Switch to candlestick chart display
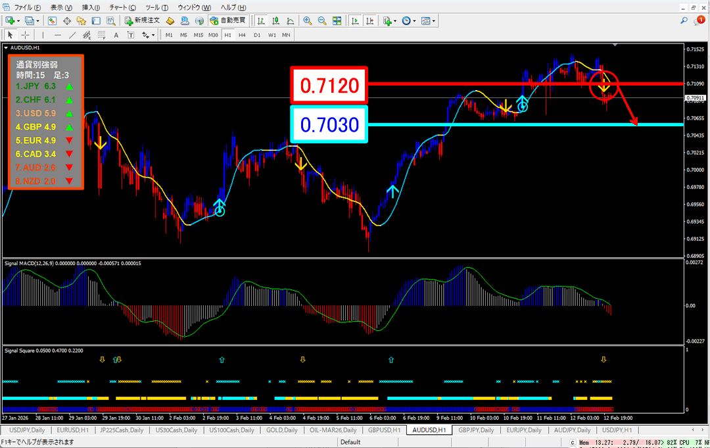Image resolution: width=710 pixels, height=448 pixels. point(277,21)
